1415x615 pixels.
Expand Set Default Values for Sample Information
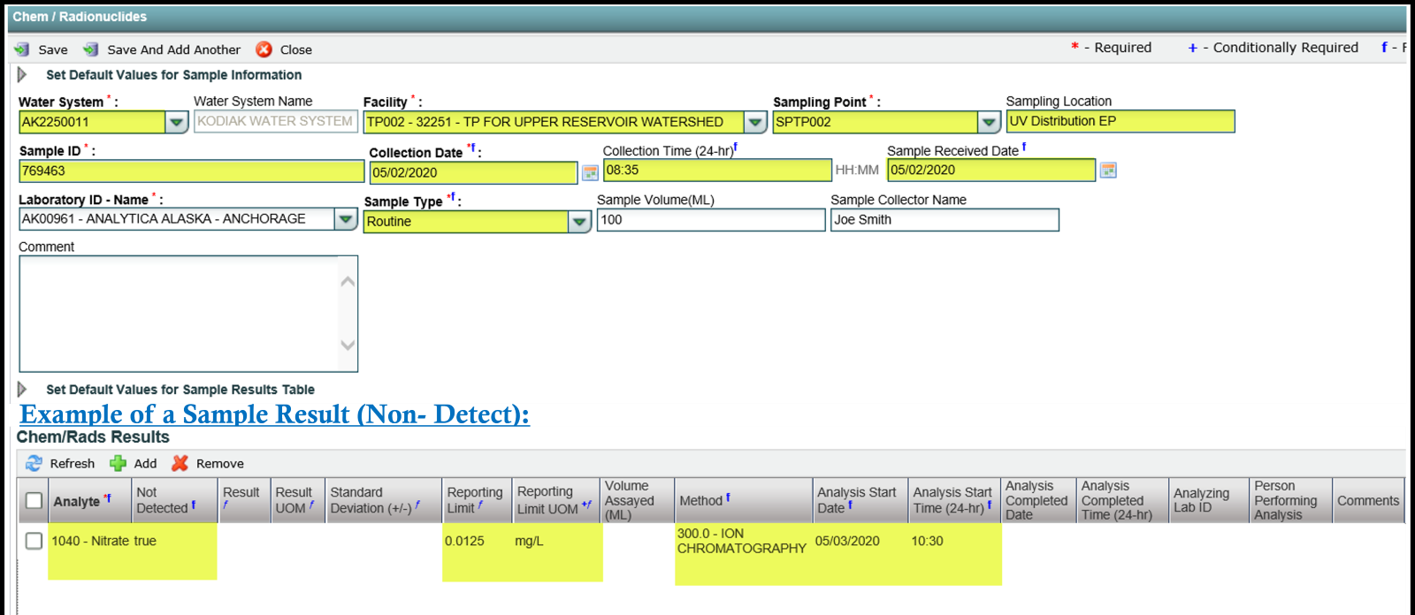click(23, 75)
